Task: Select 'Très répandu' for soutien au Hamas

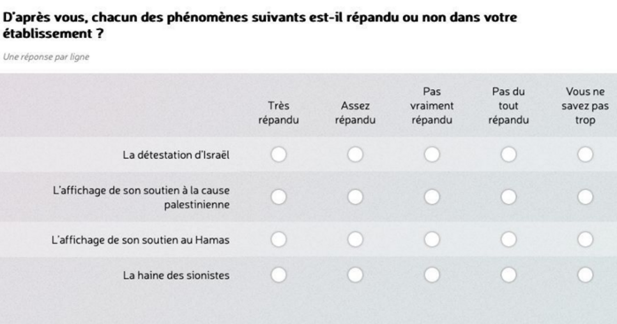Action: coord(278,240)
